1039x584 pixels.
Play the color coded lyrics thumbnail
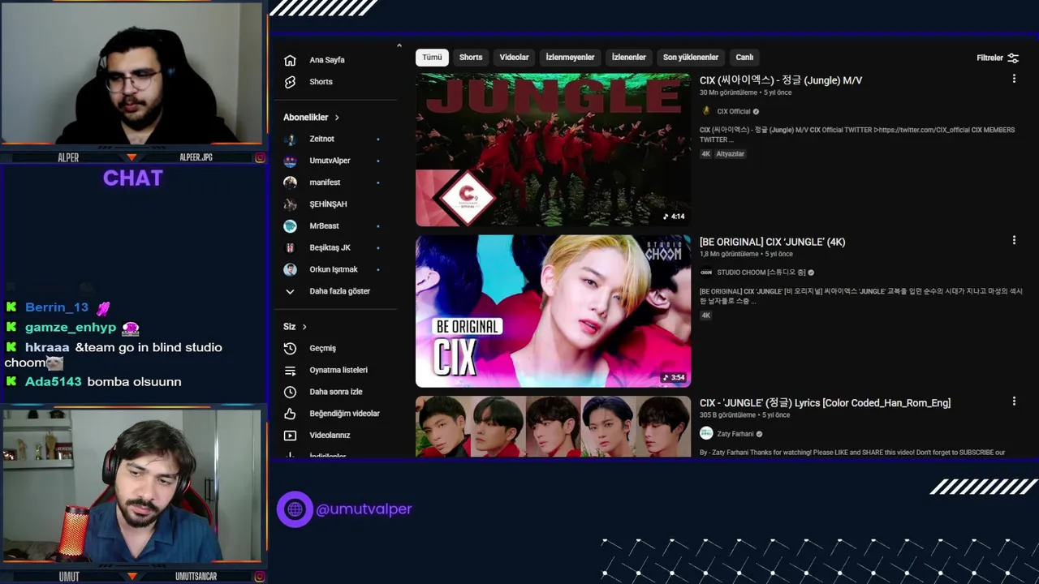click(x=553, y=427)
